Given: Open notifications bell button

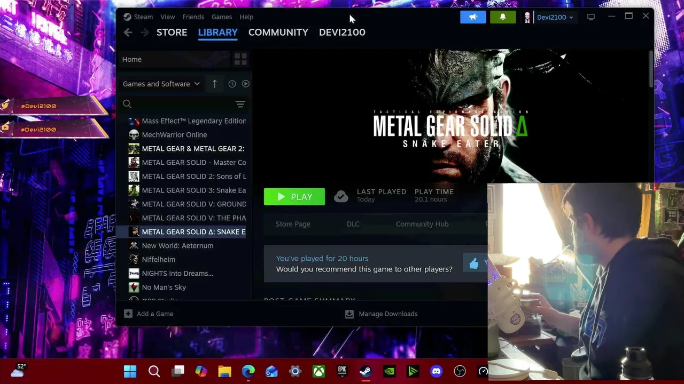Looking at the screenshot, I should (502, 17).
